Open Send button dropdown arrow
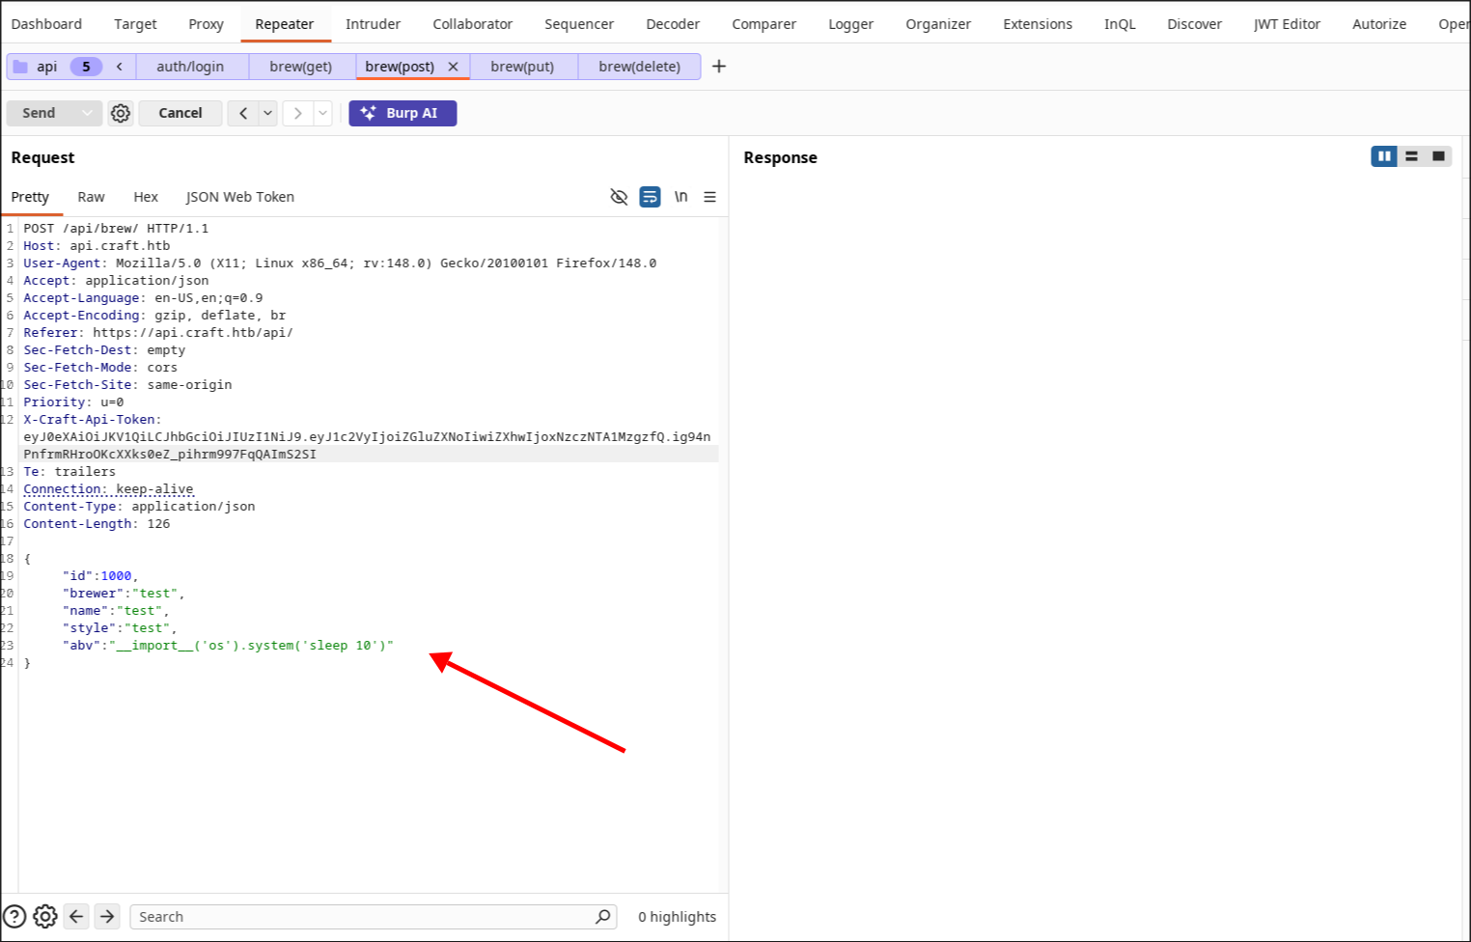The height and width of the screenshot is (942, 1471). [88, 113]
